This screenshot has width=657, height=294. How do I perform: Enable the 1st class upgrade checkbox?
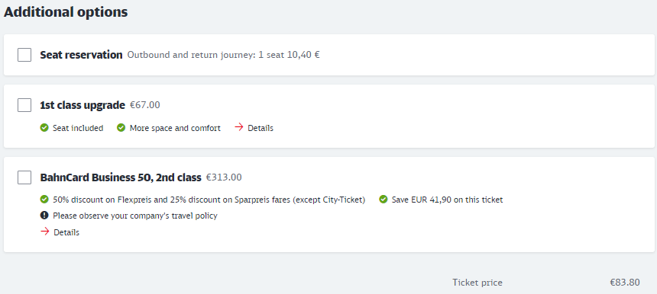click(24, 105)
